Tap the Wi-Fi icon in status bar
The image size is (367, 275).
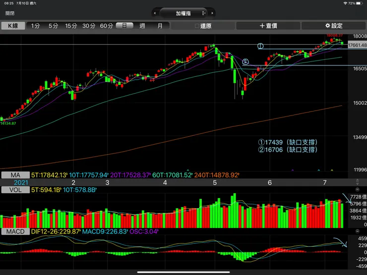(x=345, y=3)
